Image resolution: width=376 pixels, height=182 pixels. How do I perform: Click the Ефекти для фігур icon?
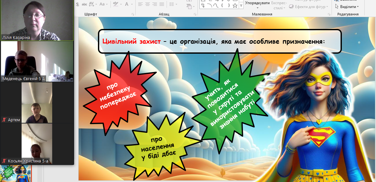coord(291,7)
